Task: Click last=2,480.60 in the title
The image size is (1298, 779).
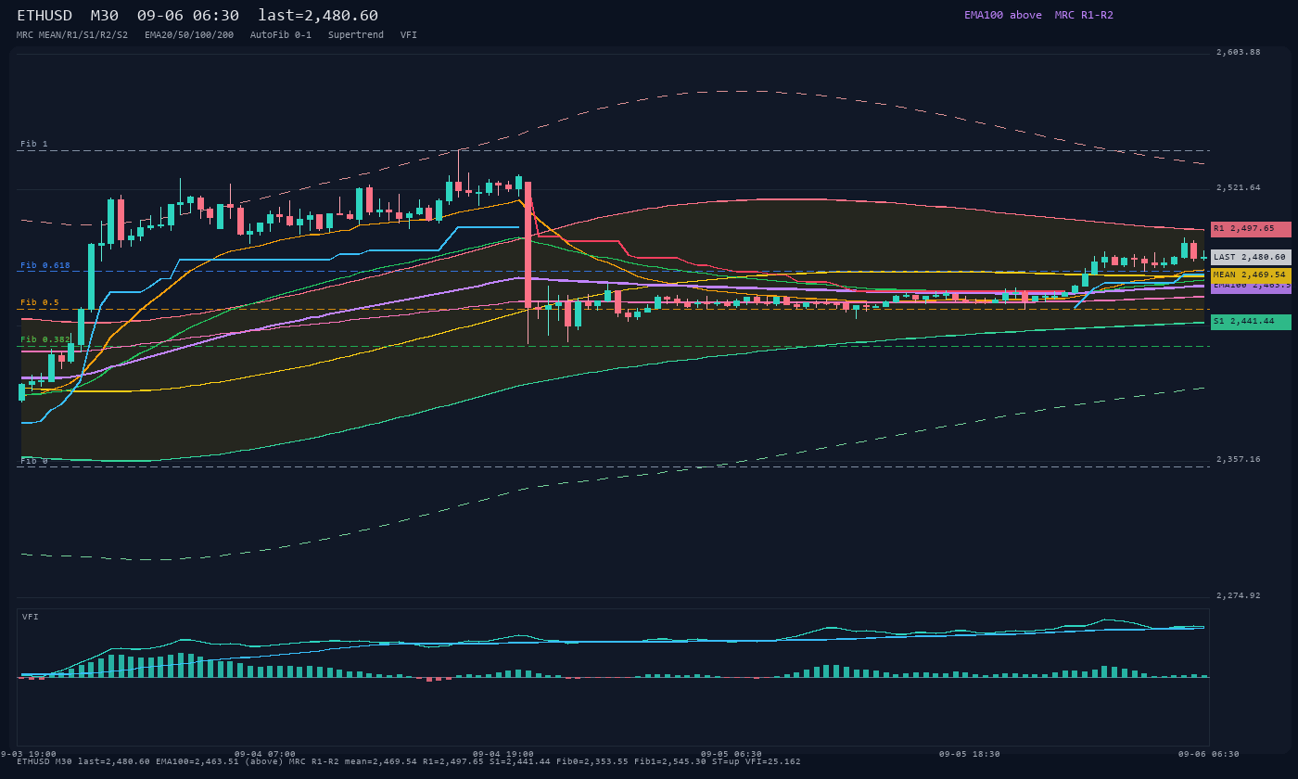Action: click(318, 16)
